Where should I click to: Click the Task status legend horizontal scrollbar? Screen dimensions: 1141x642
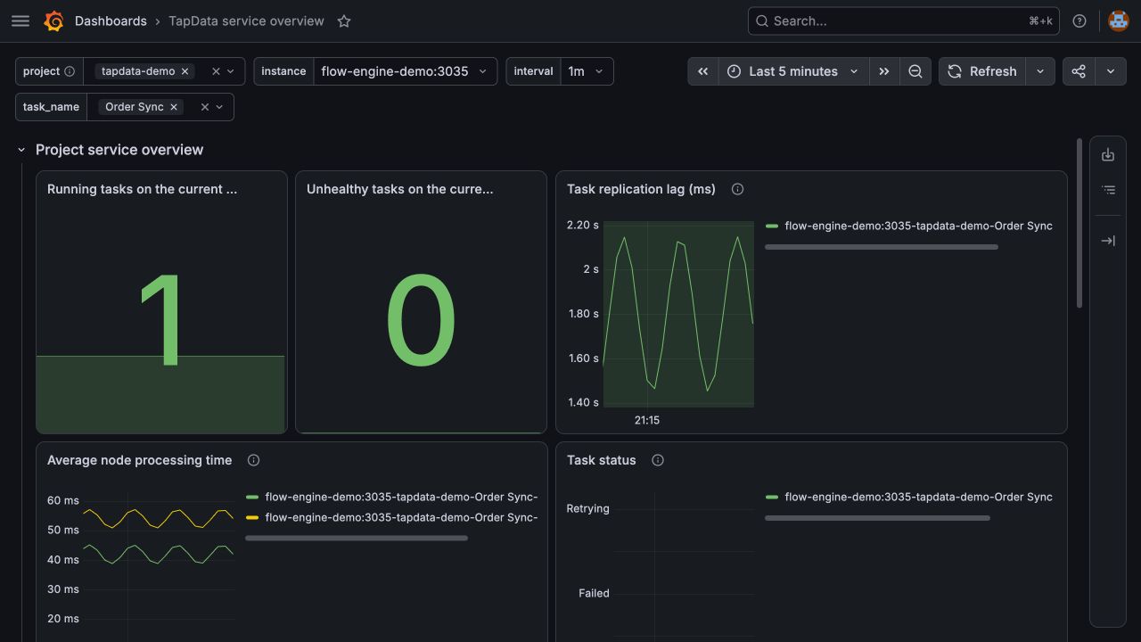(x=877, y=517)
